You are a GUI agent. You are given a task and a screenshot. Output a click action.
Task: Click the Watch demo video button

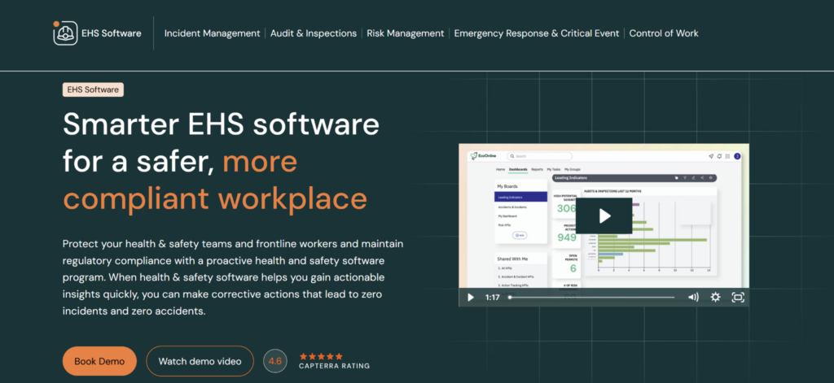(200, 361)
